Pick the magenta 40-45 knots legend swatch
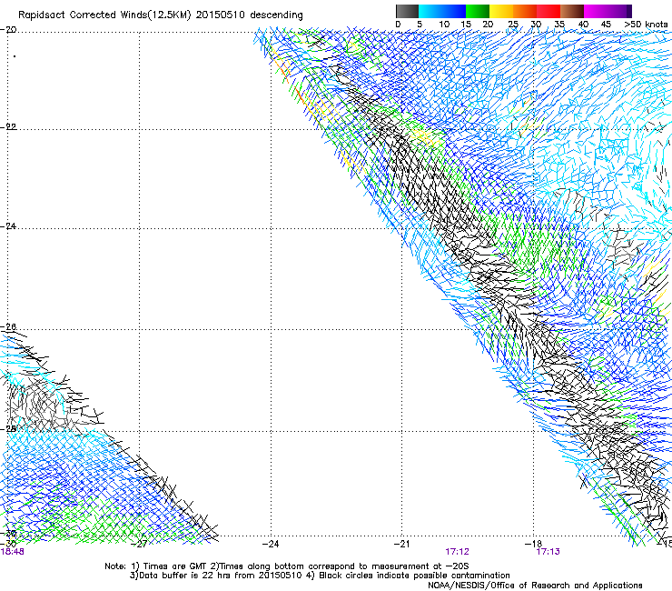Viewport: 672px width, 591px height. tap(596, 11)
